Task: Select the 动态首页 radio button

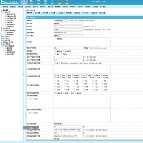Action: (64, 51)
